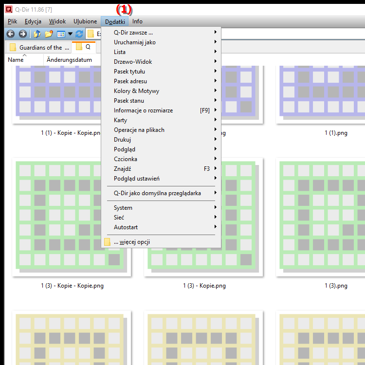The height and width of the screenshot is (365, 365).
Task: Select thumbnail 1 (1) - Kopie - Kopie.png
Action: 56,94
